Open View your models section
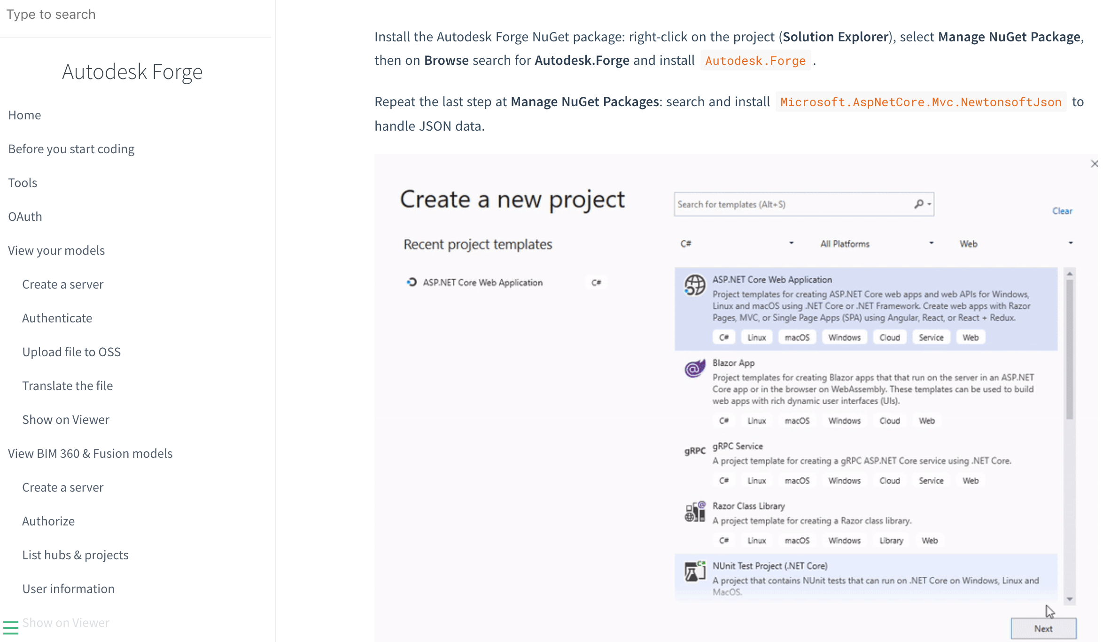1103x642 pixels. 56,251
